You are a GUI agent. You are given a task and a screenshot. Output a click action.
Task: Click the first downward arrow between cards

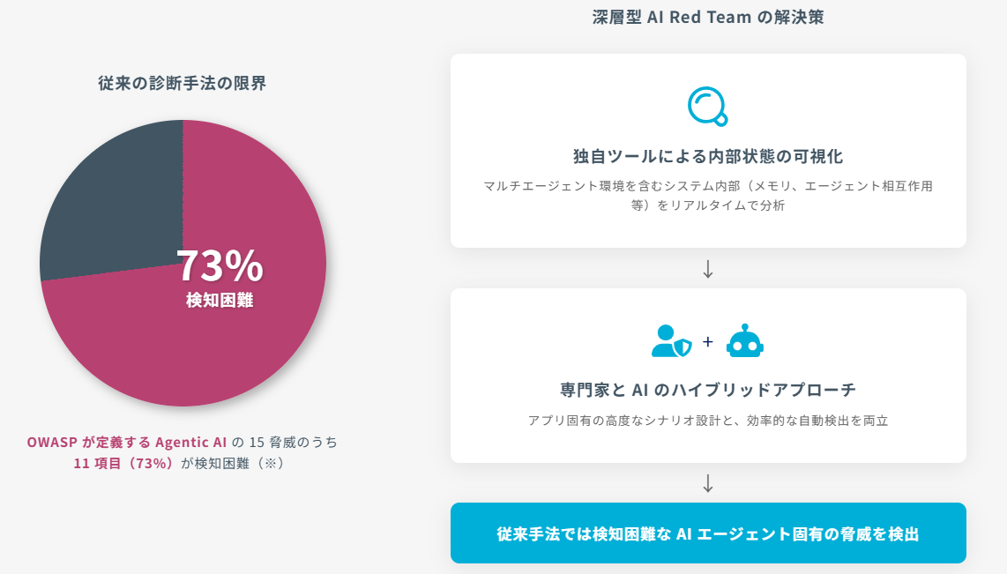[x=707, y=269]
